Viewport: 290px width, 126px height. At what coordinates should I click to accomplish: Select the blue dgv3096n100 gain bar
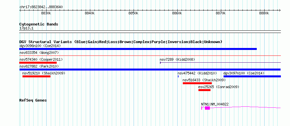coord(138,49)
